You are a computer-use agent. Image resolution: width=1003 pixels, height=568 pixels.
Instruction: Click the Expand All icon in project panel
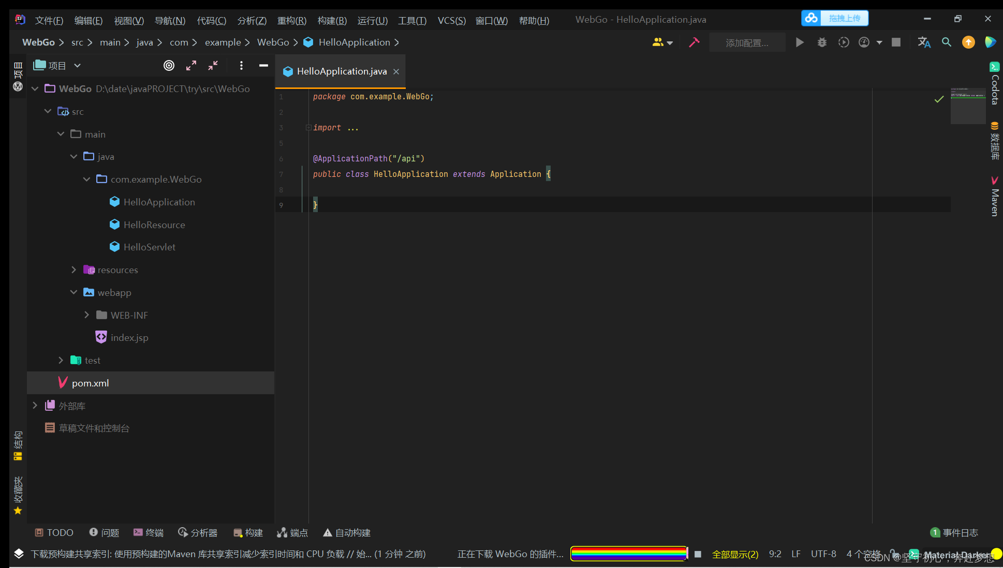191,66
